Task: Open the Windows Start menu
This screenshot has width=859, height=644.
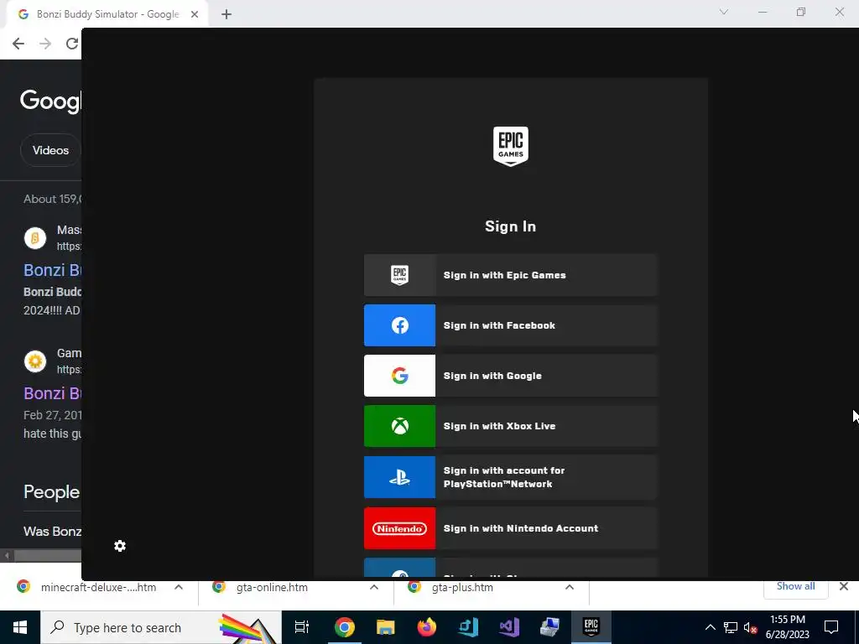Action: pos(20,627)
